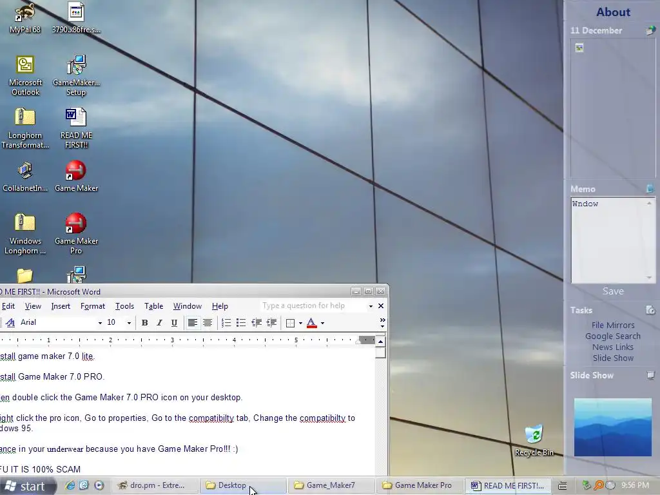The image size is (660, 495).
Task: Switch to READ ME FIRST taskbar button
Action: click(x=508, y=485)
